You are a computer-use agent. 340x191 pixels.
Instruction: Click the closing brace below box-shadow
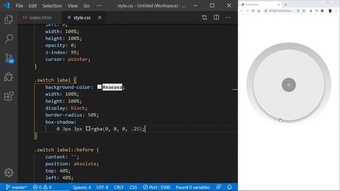pyautogui.click(x=36, y=136)
